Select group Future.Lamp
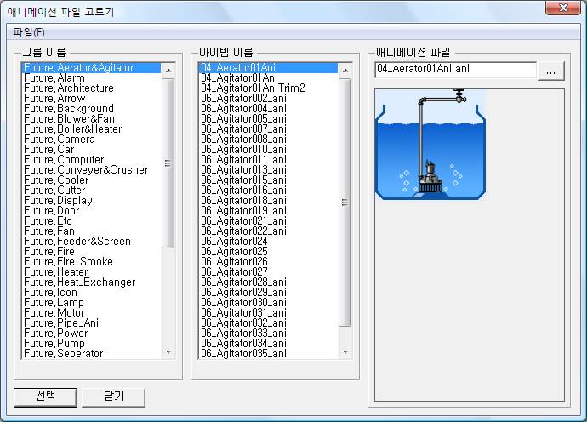This screenshot has height=422, width=587. tap(92, 303)
